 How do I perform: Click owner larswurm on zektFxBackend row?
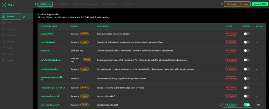(75, 42)
